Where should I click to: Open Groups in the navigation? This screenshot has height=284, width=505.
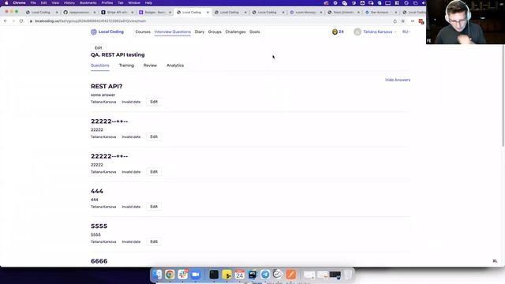coord(215,32)
